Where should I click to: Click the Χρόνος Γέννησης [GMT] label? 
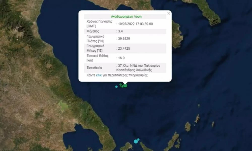[x=100, y=24]
